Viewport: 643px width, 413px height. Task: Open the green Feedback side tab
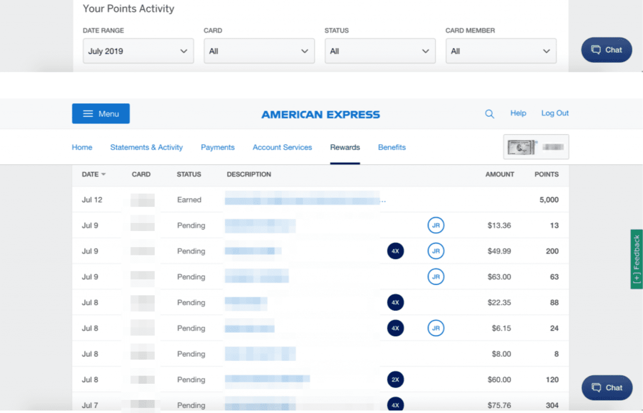pos(637,259)
